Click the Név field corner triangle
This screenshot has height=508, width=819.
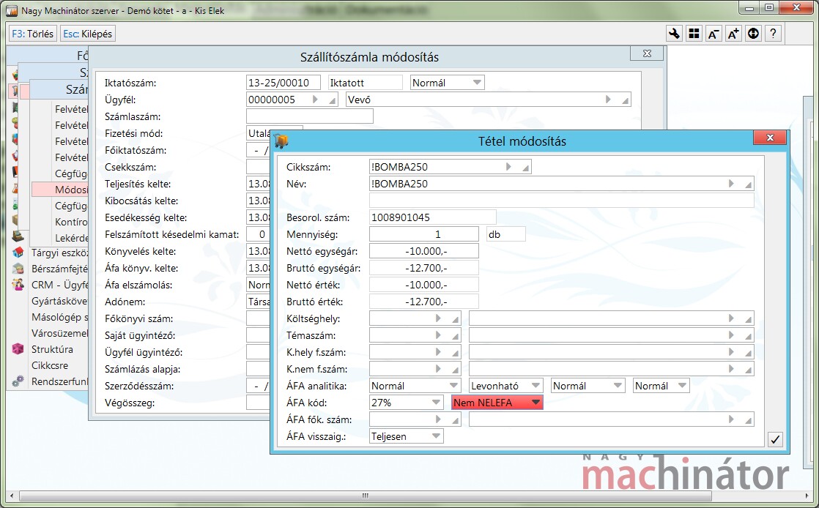pyautogui.click(x=748, y=185)
